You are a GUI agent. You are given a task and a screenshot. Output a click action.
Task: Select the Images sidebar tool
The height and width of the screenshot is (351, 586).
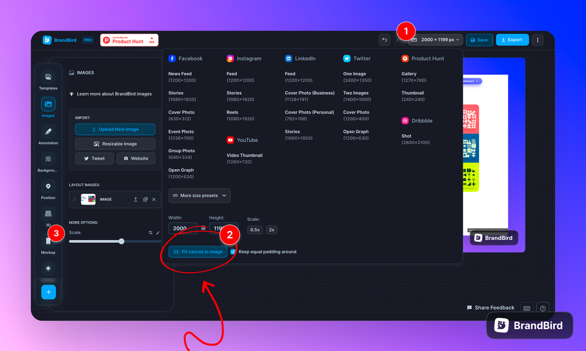pos(48,108)
